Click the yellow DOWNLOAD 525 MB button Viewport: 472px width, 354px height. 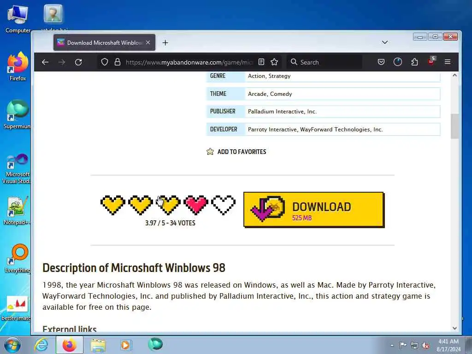(x=313, y=210)
